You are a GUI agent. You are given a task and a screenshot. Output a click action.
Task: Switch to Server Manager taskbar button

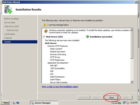[44, 103]
